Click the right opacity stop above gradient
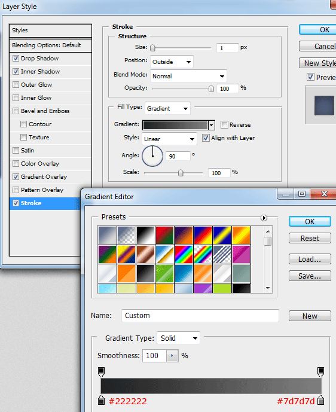336x412 pixels. click(320, 372)
